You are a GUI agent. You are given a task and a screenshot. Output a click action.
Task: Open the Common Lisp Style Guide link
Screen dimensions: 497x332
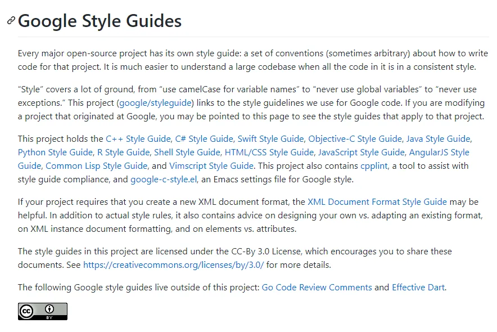tap(96, 165)
